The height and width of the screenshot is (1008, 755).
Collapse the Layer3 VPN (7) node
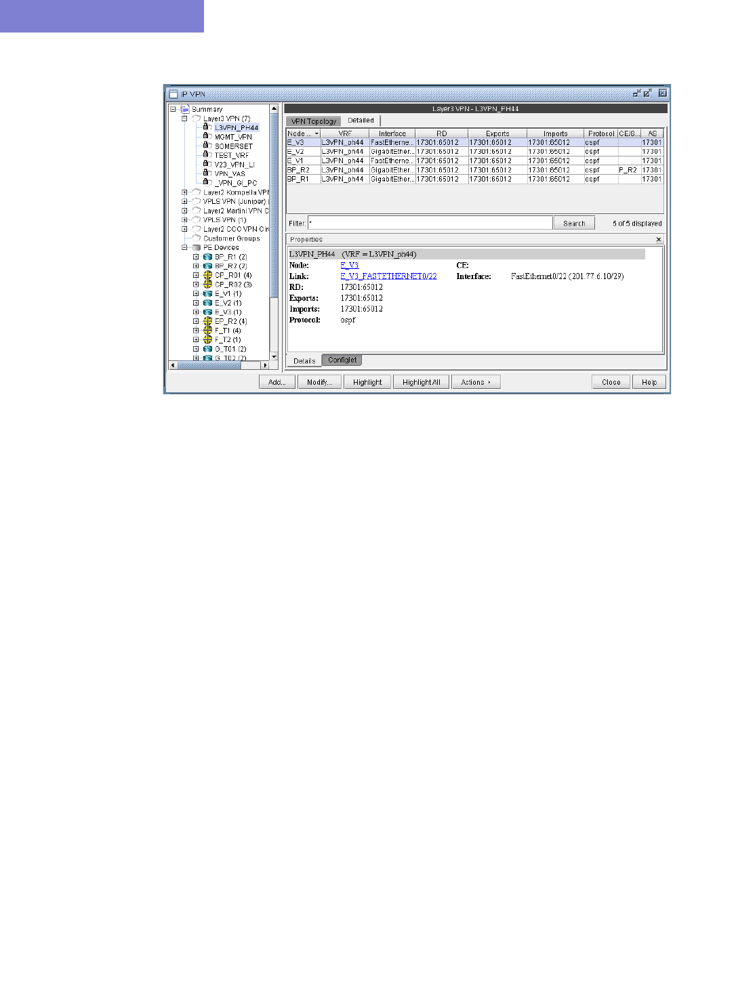(x=184, y=119)
